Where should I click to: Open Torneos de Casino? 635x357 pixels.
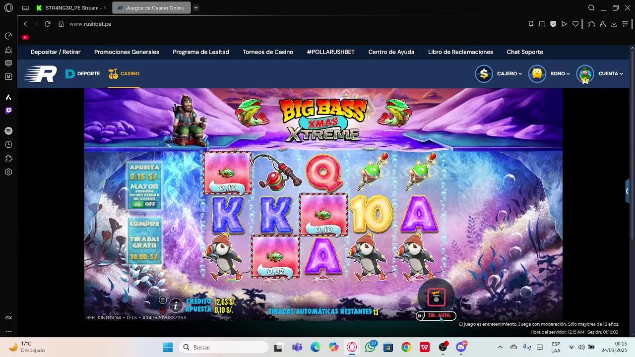268,52
